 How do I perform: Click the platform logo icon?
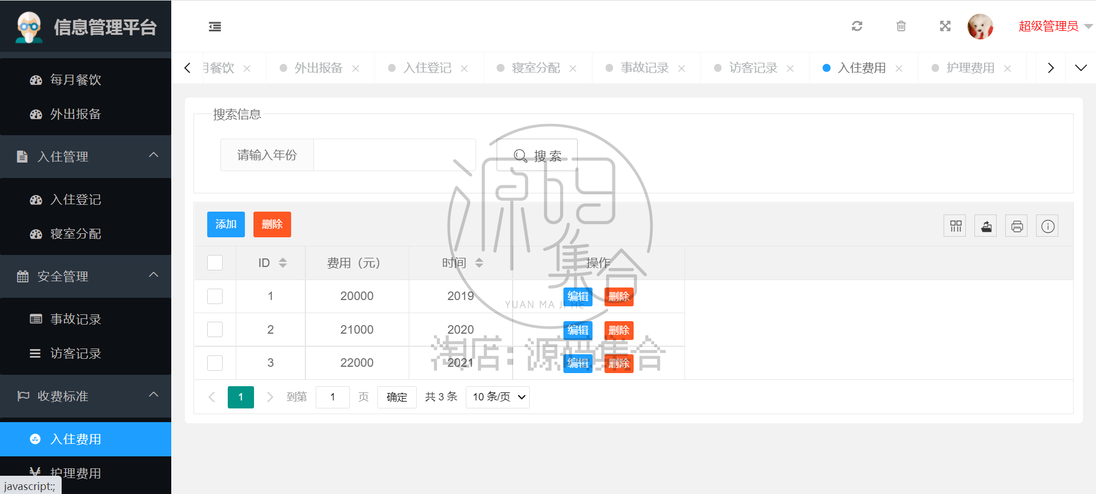tap(29, 27)
